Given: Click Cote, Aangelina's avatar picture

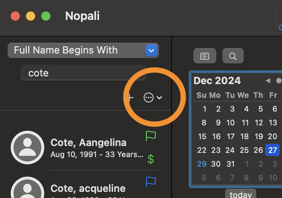Looking at the screenshot, I should pos(28,148).
